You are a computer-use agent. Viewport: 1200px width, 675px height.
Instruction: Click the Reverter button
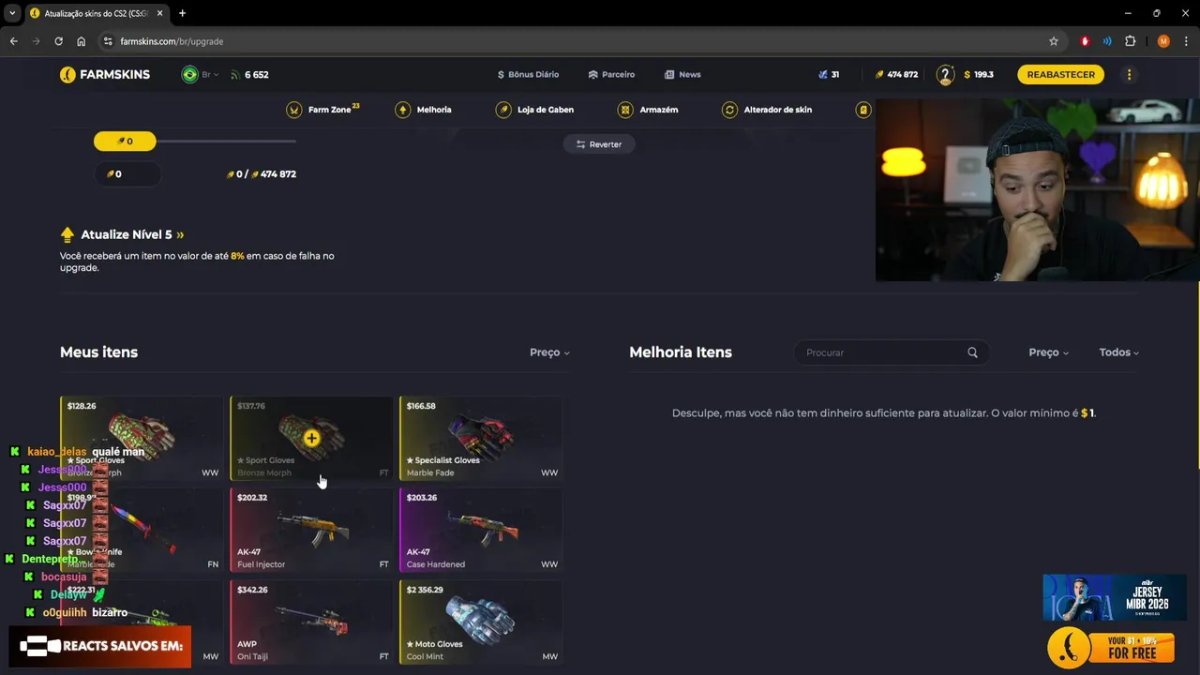pyautogui.click(x=599, y=144)
